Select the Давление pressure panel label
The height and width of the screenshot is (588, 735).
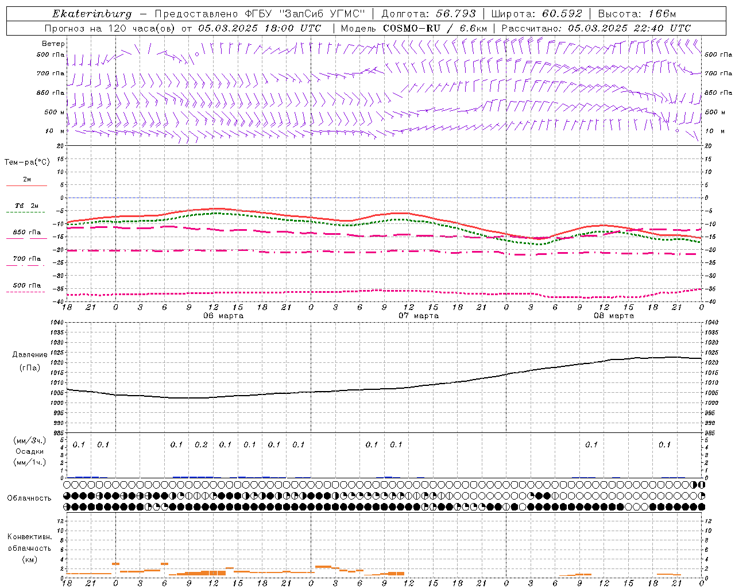coord(30,355)
